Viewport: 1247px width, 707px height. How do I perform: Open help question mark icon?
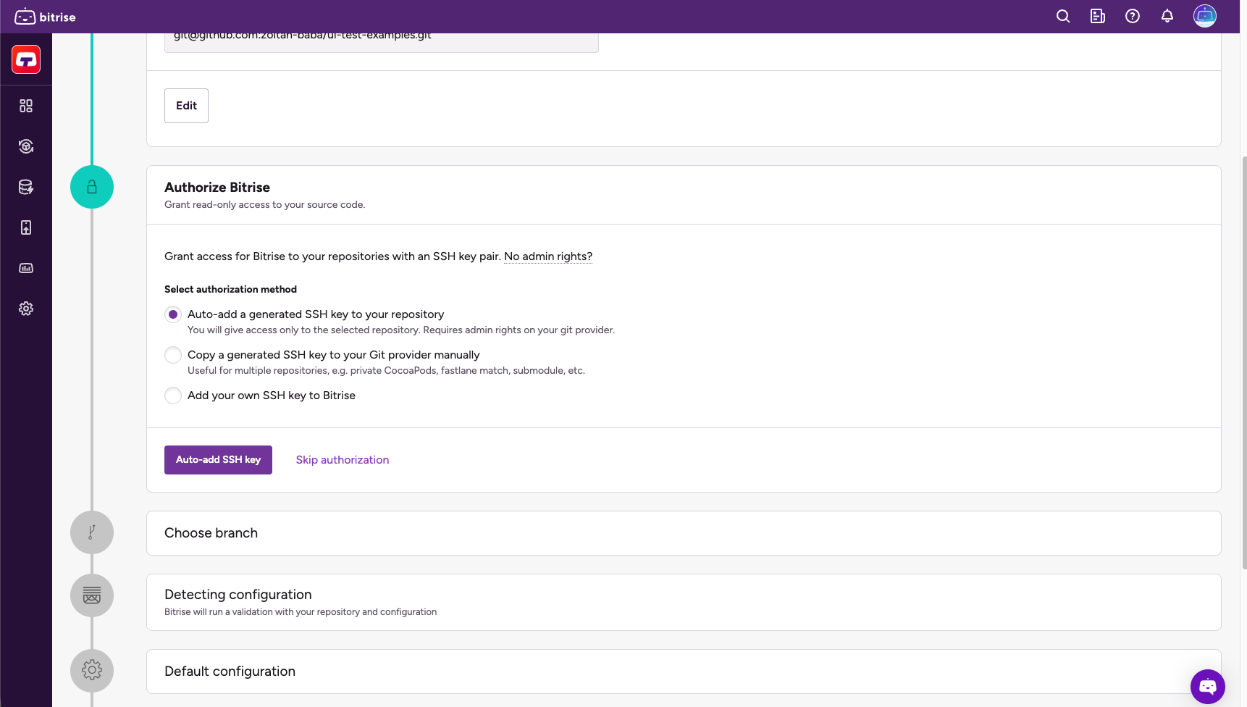point(1132,16)
